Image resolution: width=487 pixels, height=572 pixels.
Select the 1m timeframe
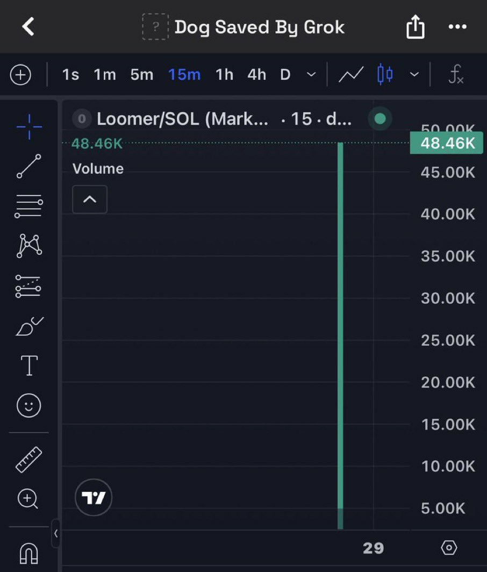click(x=105, y=75)
